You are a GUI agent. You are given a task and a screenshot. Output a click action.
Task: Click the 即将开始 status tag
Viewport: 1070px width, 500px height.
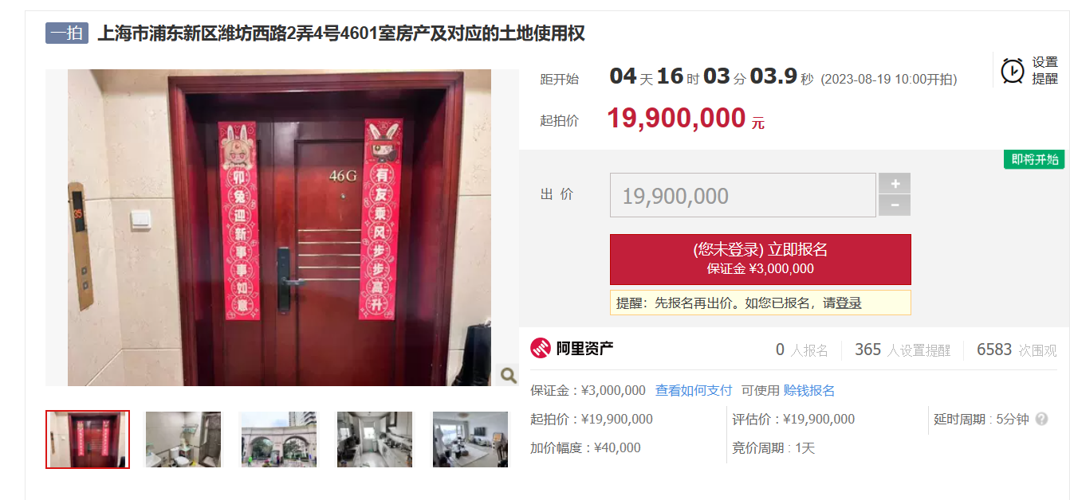coord(1034,159)
